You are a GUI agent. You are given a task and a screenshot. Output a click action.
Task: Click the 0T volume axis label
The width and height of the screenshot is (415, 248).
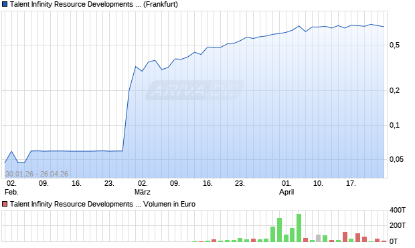pos(394,241)
